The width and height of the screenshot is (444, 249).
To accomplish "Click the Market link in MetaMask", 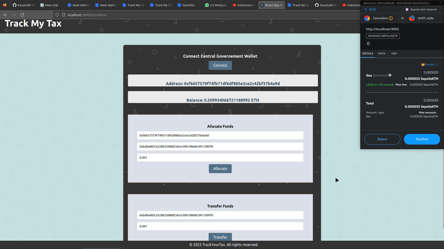I will [x=430, y=65].
